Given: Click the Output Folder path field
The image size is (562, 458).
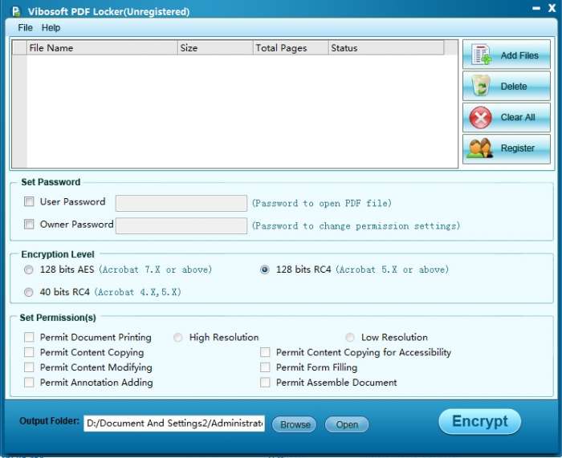Looking at the screenshot, I should pos(174,424).
